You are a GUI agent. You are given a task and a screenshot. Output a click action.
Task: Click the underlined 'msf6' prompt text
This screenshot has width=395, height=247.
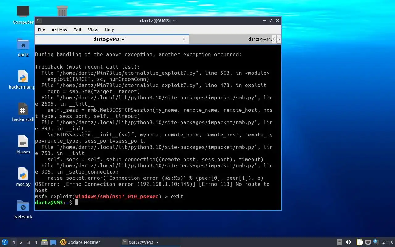pyautogui.click(x=41, y=196)
